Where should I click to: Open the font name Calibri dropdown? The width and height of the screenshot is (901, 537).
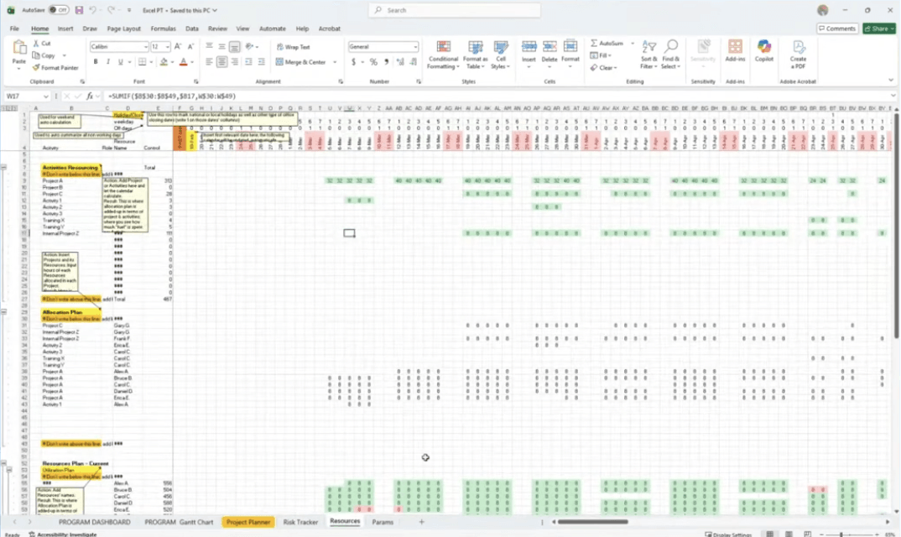145,47
